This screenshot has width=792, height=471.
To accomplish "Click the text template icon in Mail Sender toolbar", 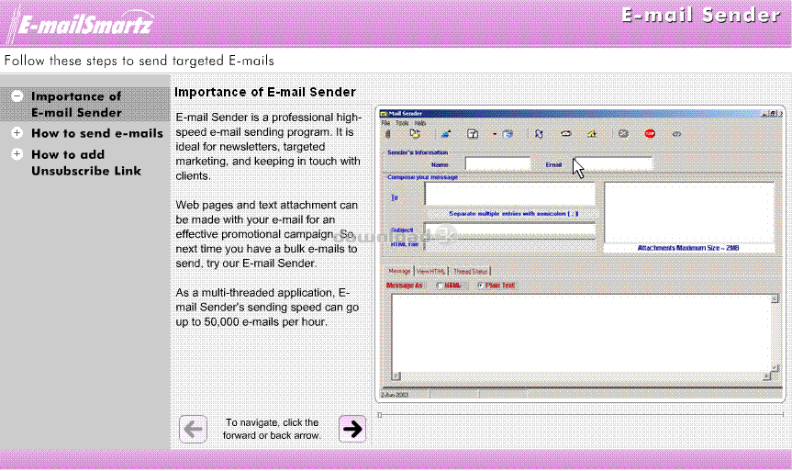I will point(473,134).
